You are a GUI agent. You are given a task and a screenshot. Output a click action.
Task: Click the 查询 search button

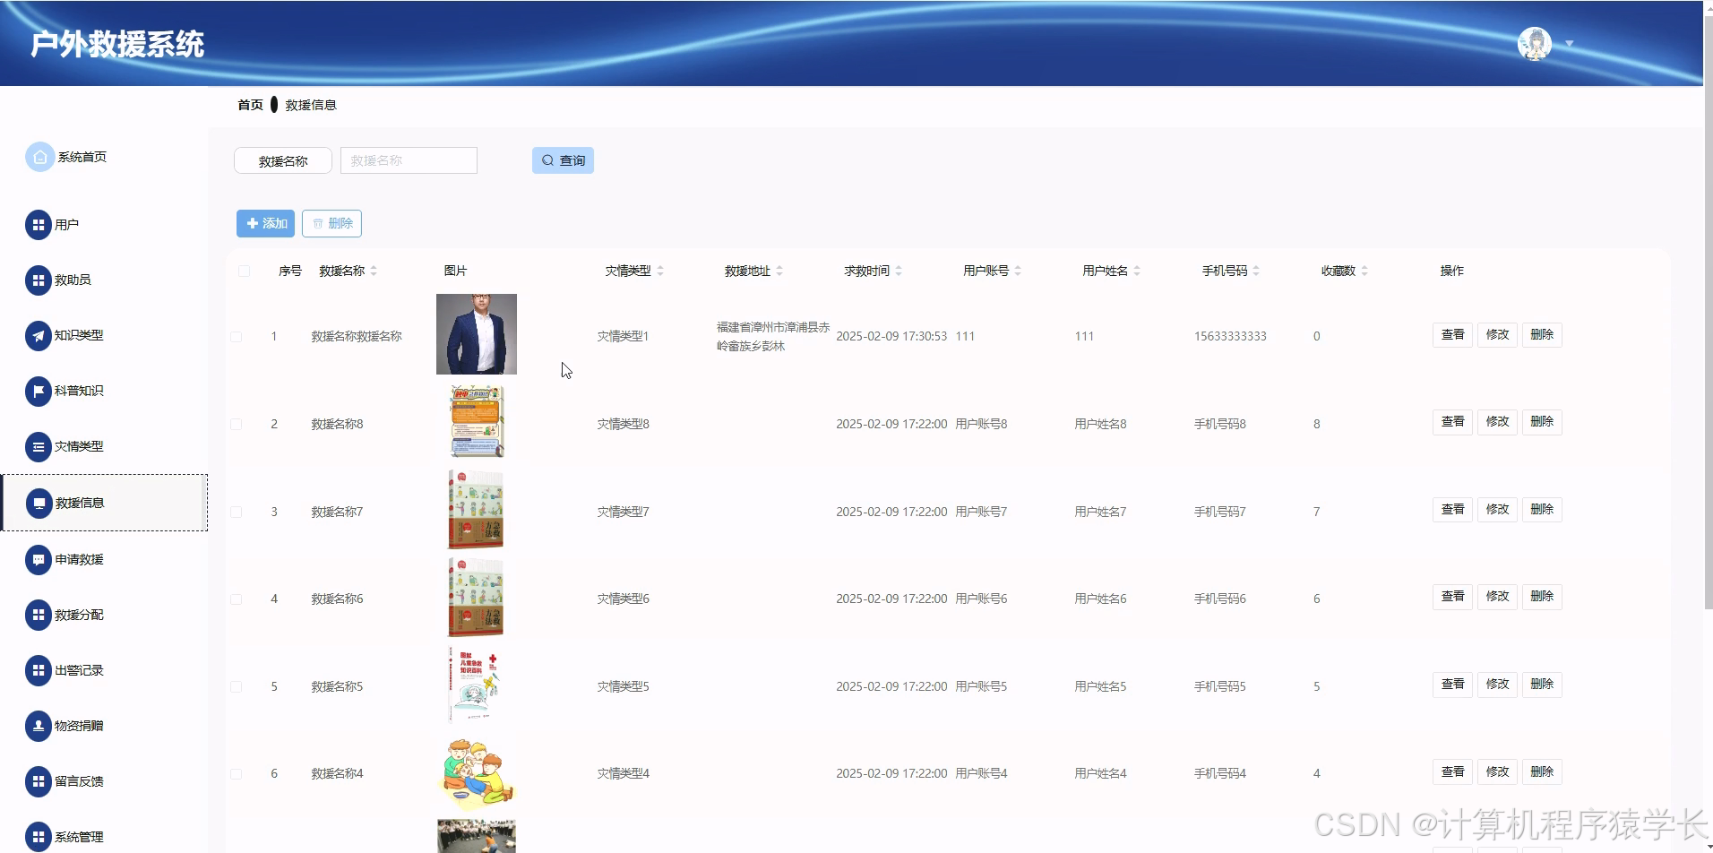point(563,159)
